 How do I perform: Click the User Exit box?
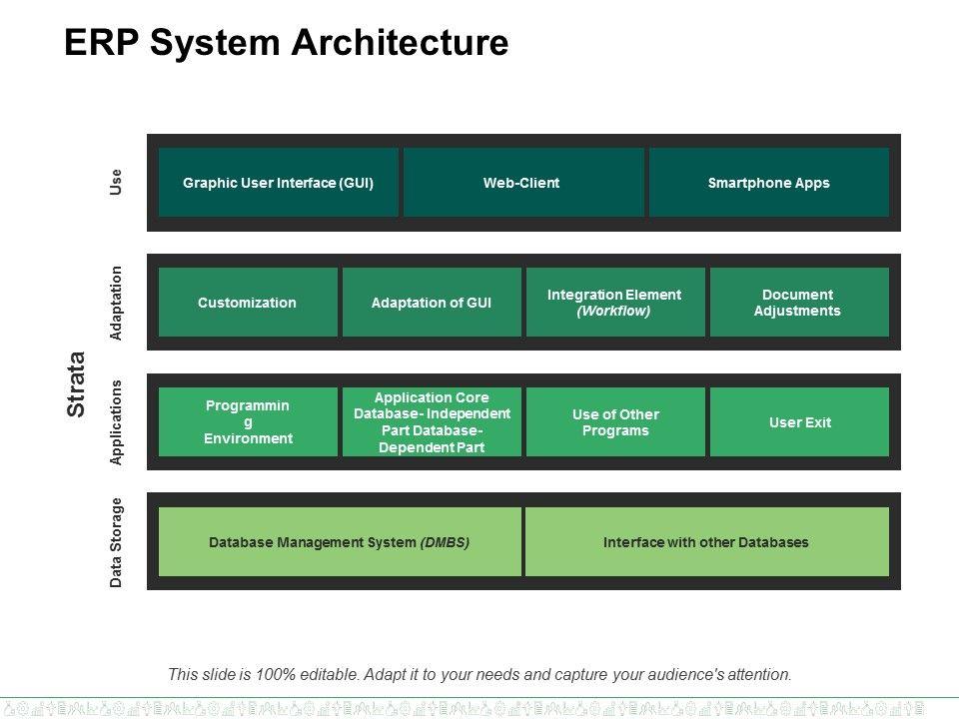tap(799, 421)
